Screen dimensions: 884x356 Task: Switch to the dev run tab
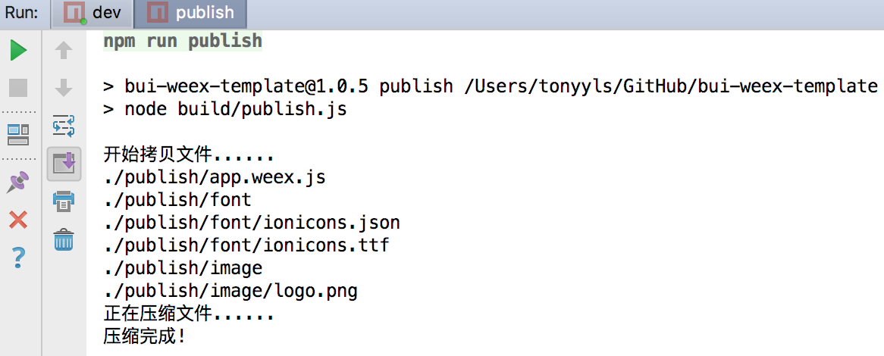coord(94,13)
